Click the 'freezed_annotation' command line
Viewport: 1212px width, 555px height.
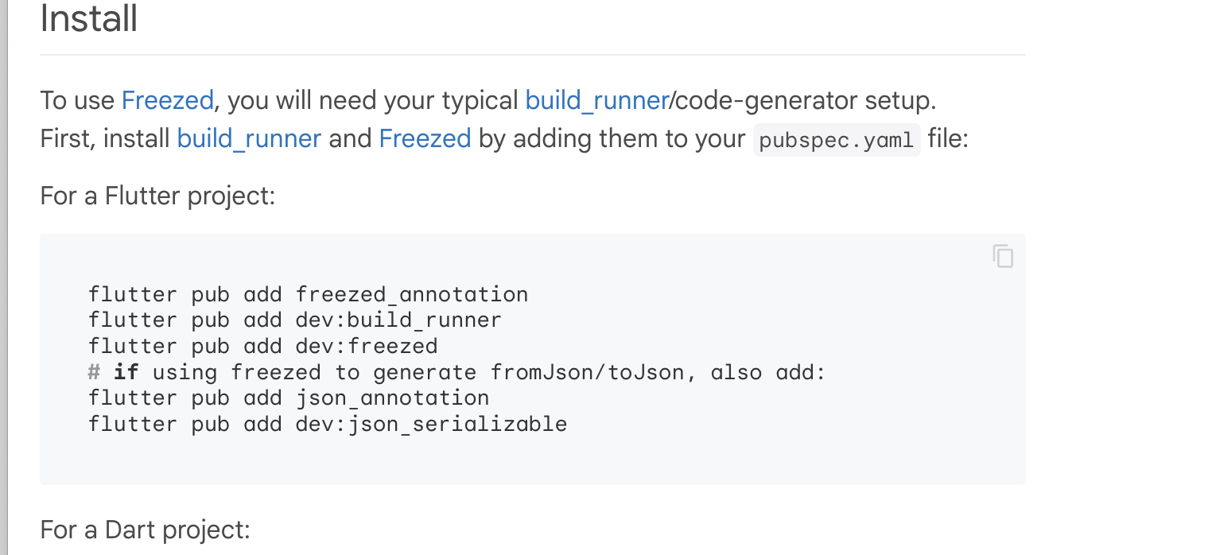tap(309, 294)
